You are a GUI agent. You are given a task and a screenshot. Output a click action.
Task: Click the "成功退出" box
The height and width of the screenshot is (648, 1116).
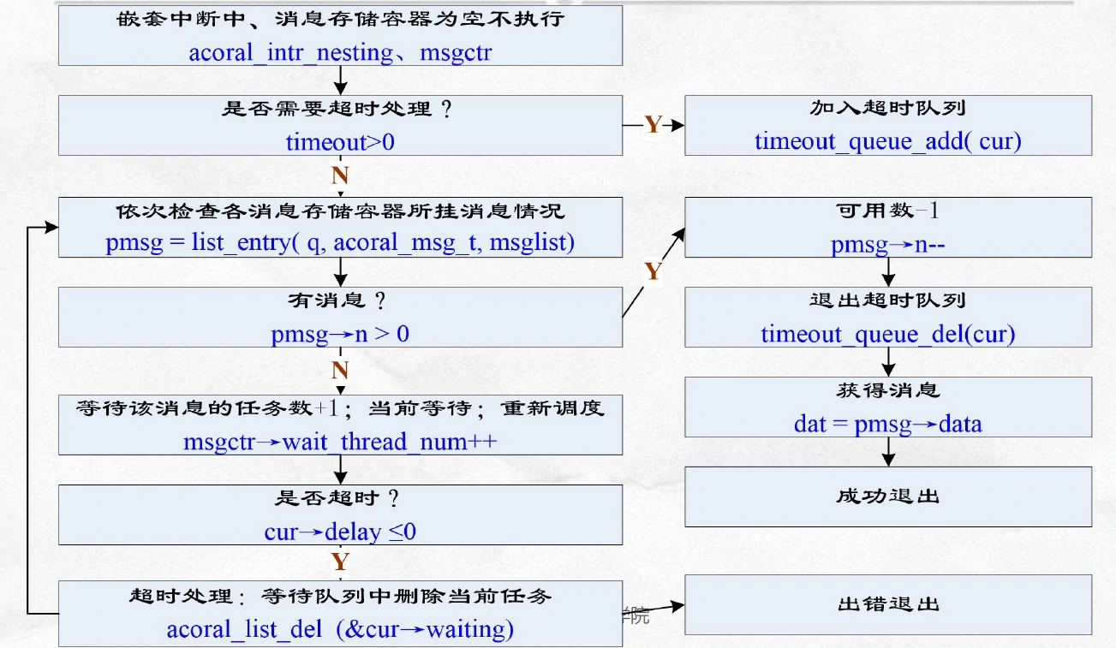pyautogui.click(x=888, y=496)
